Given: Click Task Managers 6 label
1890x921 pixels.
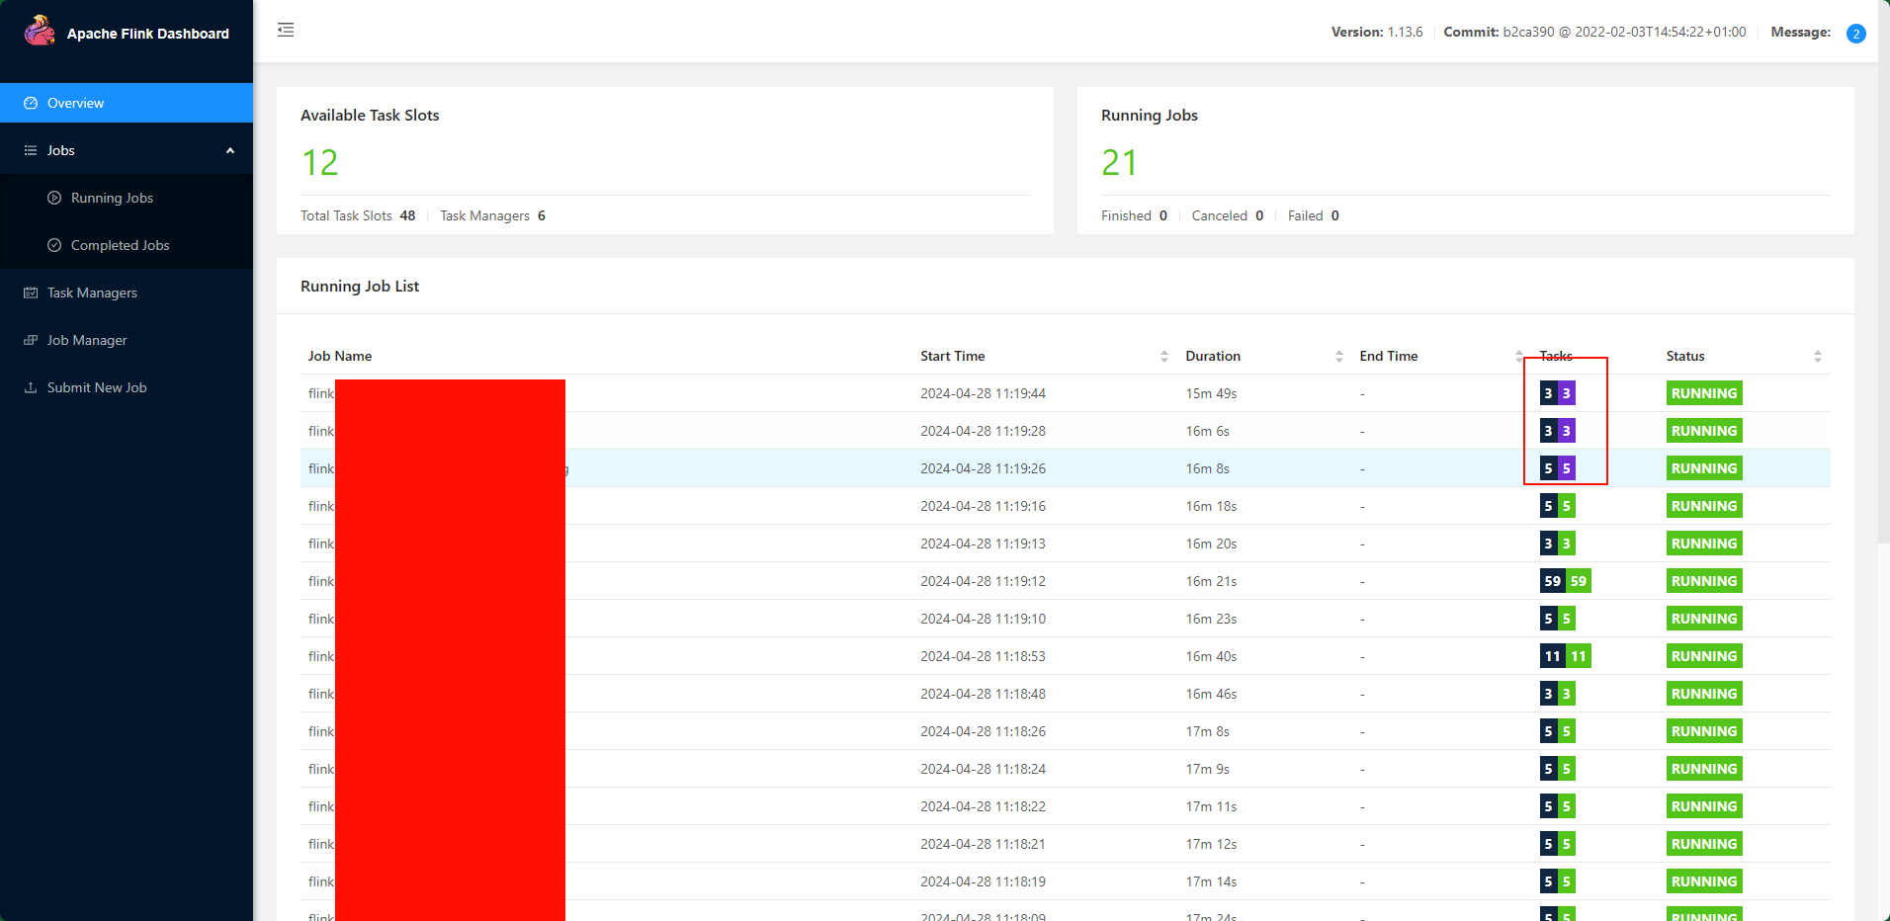Looking at the screenshot, I should (x=492, y=215).
